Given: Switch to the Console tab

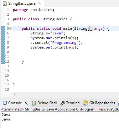Looking at the screenshot, I should point(15,103).
